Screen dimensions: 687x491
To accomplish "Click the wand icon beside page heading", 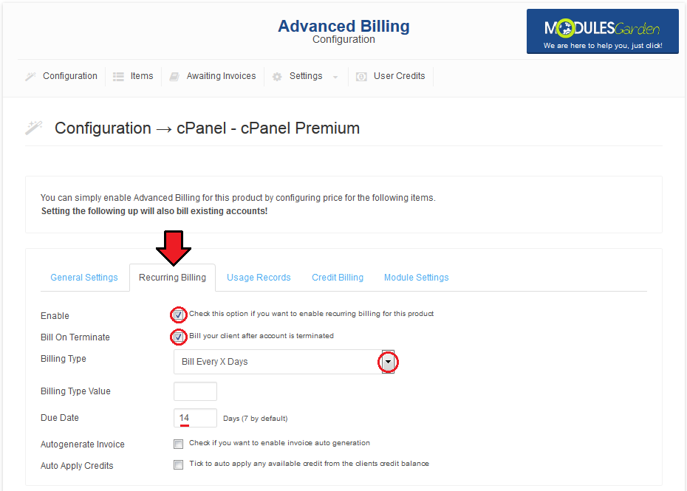I will pos(34,128).
